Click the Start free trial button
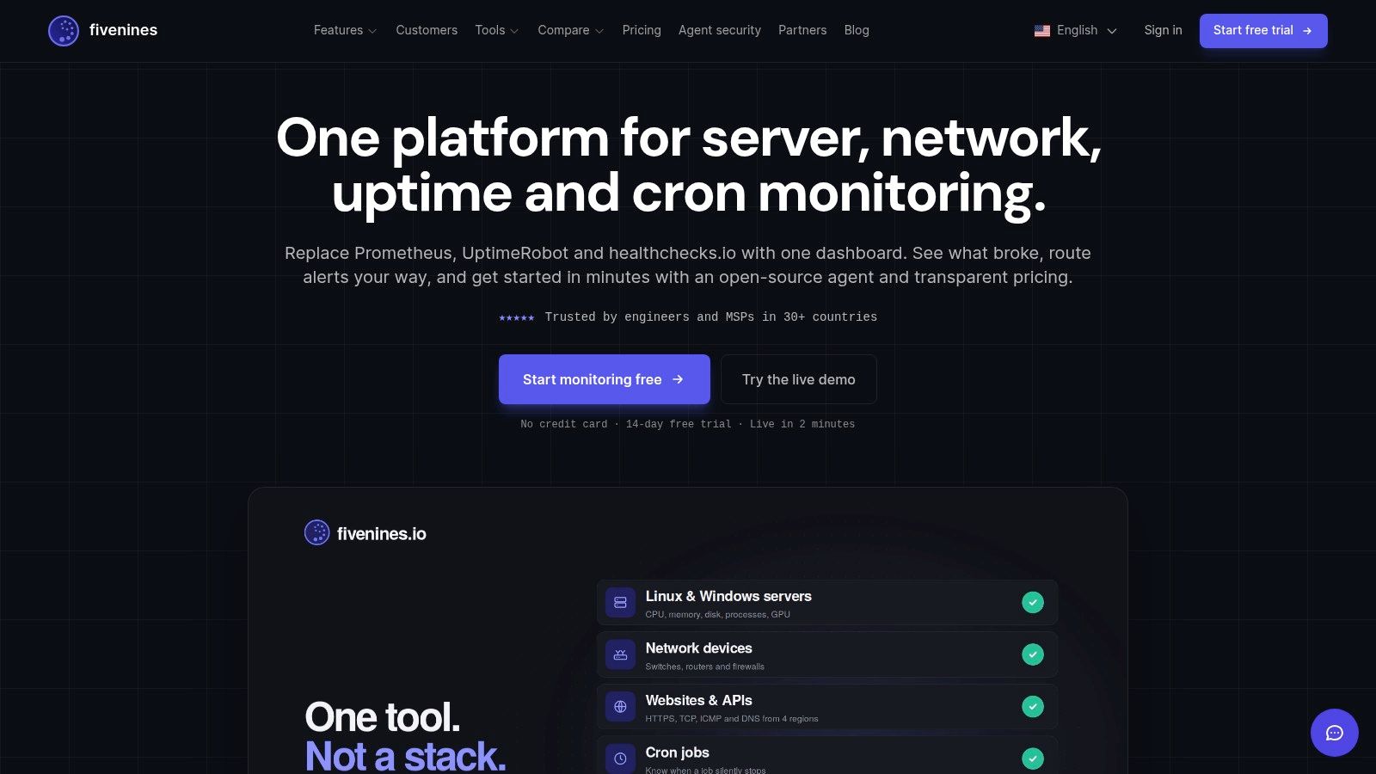 click(1263, 31)
